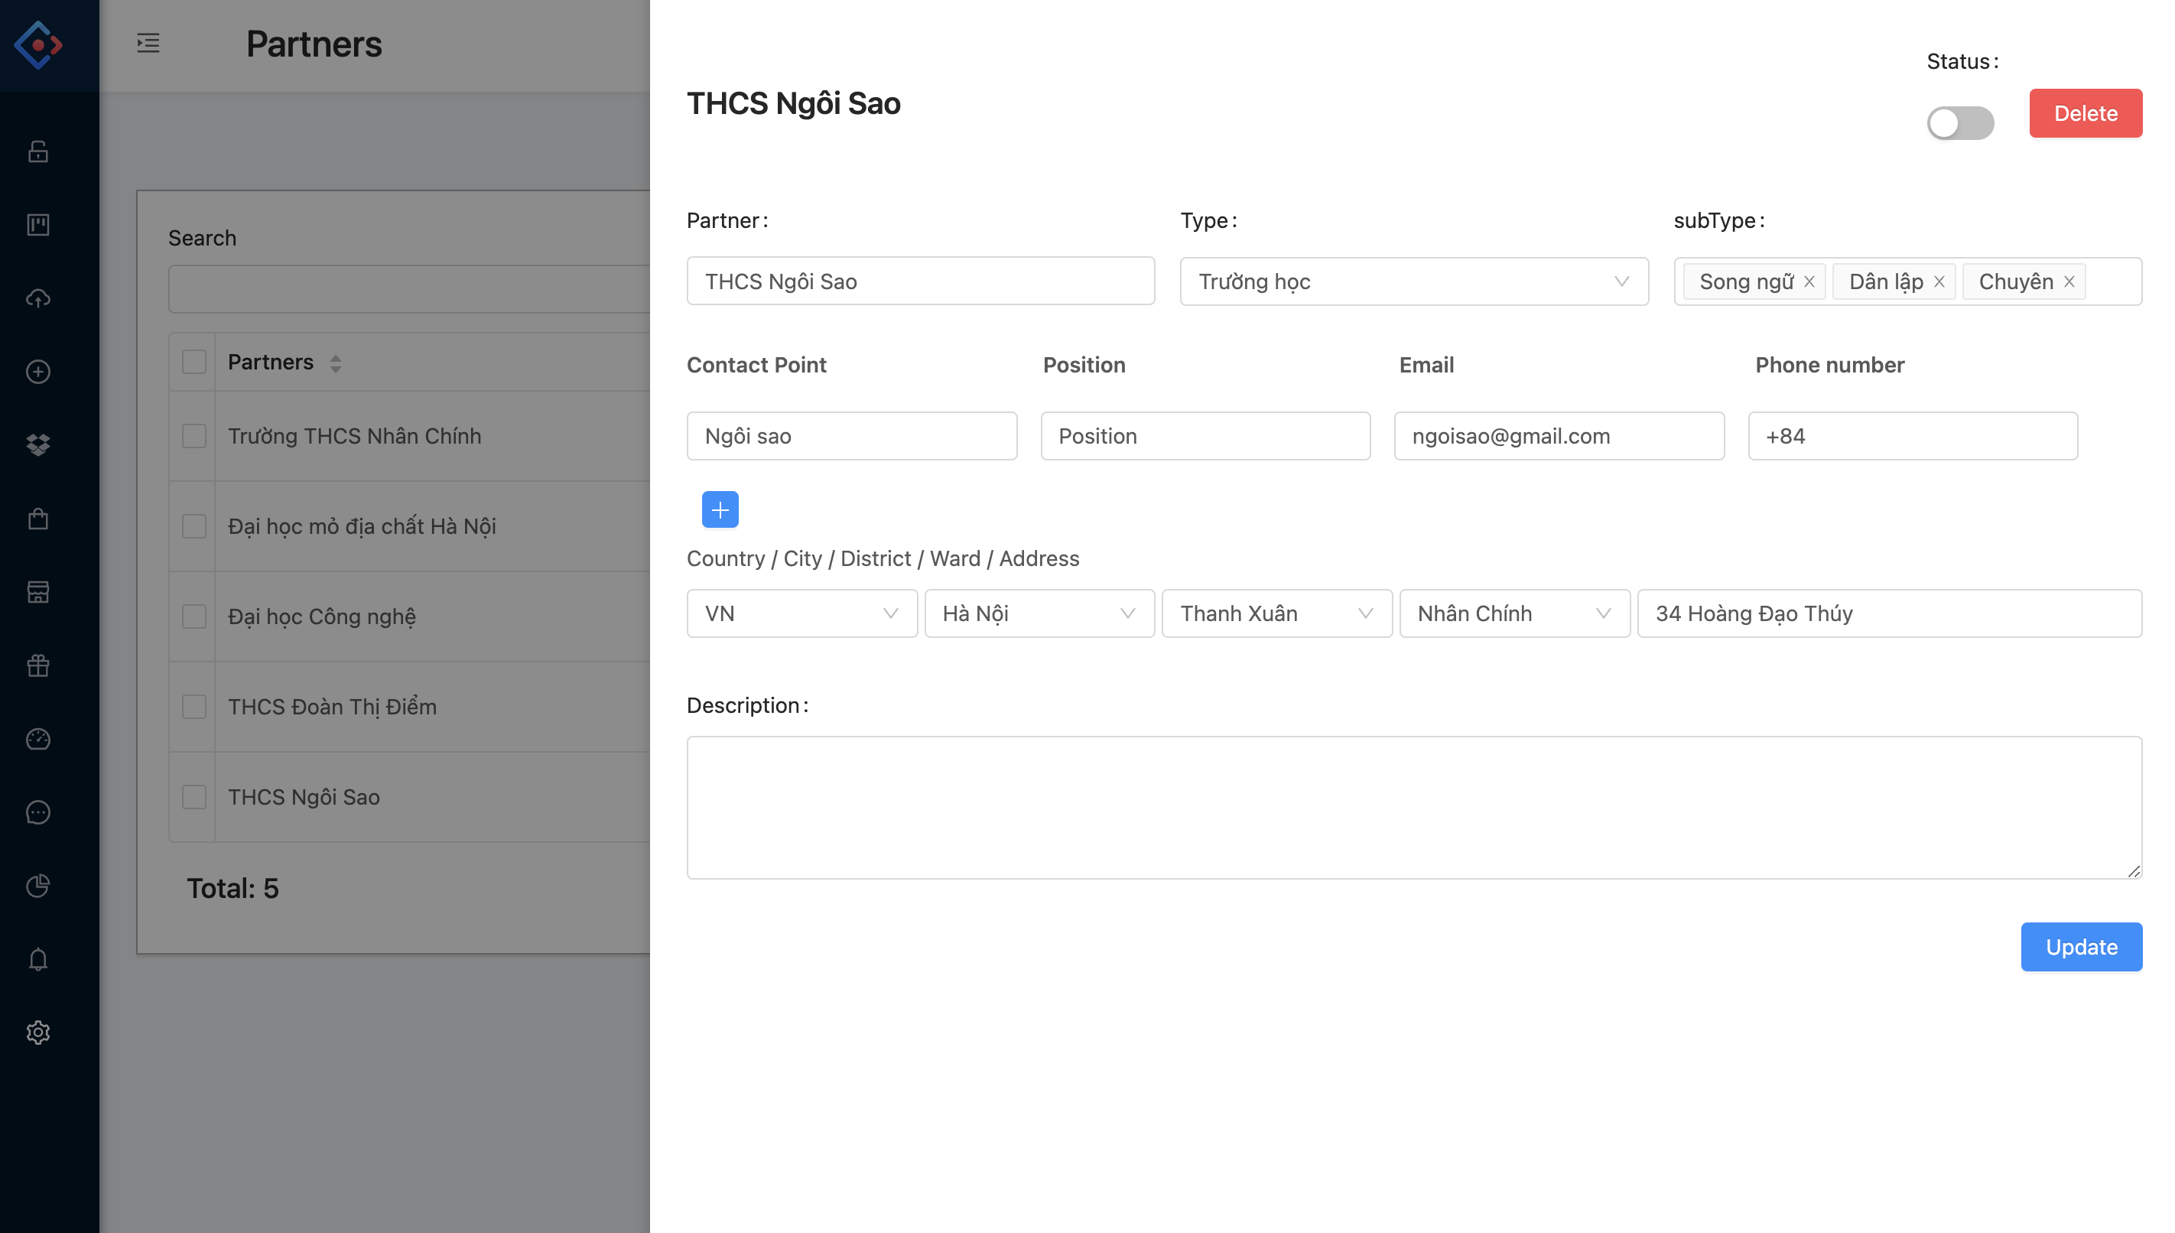Click into the Description text area
This screenshot has height=1233, width=2175.
click(1413, 807)
